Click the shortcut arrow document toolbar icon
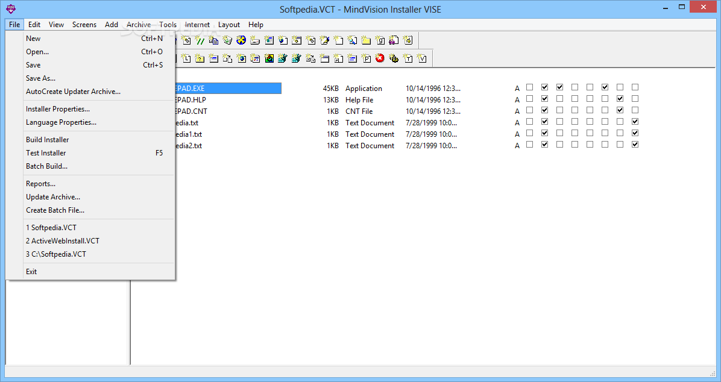 click(338, 58)
